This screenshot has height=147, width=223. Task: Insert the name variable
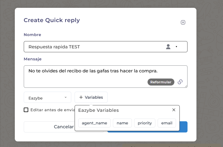(122, 123)
